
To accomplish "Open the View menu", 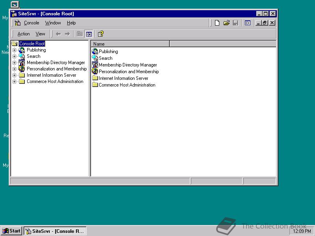I will point(41,34).
